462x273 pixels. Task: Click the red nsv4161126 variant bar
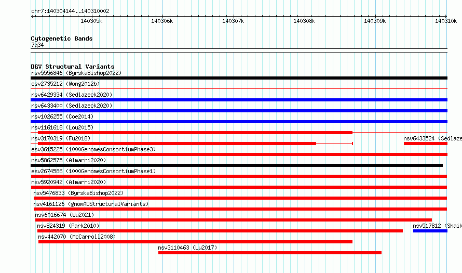point(240,209)
